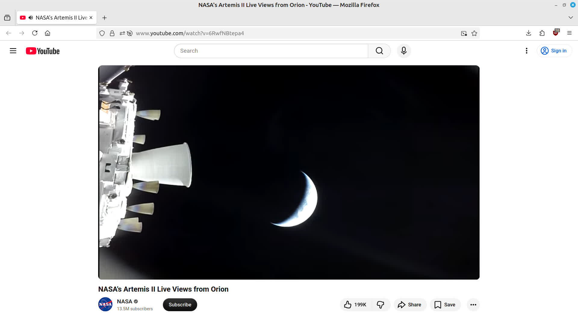Start voice search with the microphone icon
This screenshot has width=578, height=313.
404,51
